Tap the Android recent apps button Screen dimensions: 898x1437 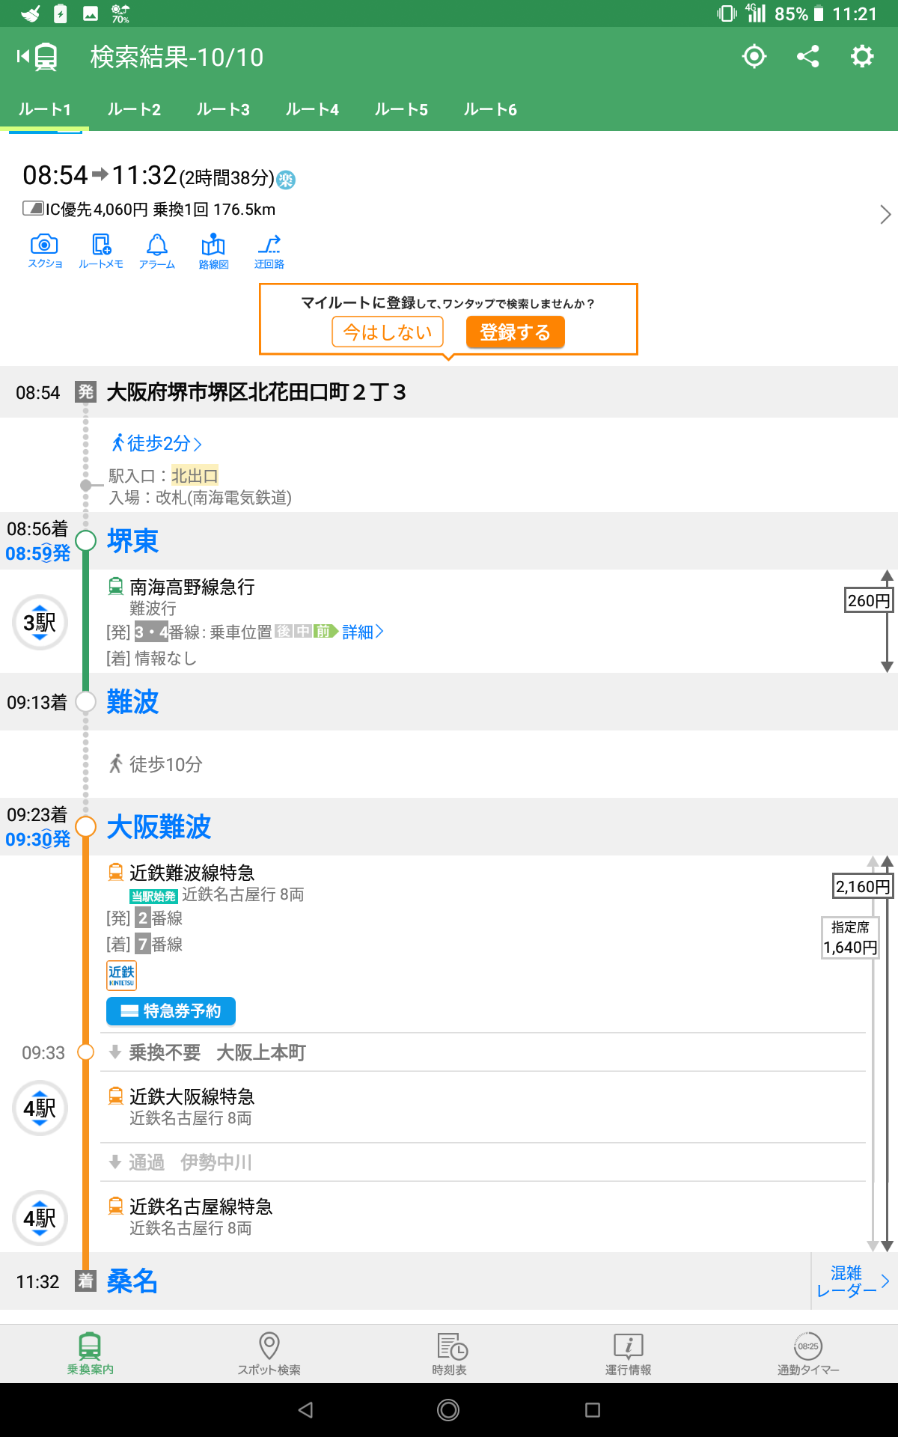click(x=593, y=1410)
